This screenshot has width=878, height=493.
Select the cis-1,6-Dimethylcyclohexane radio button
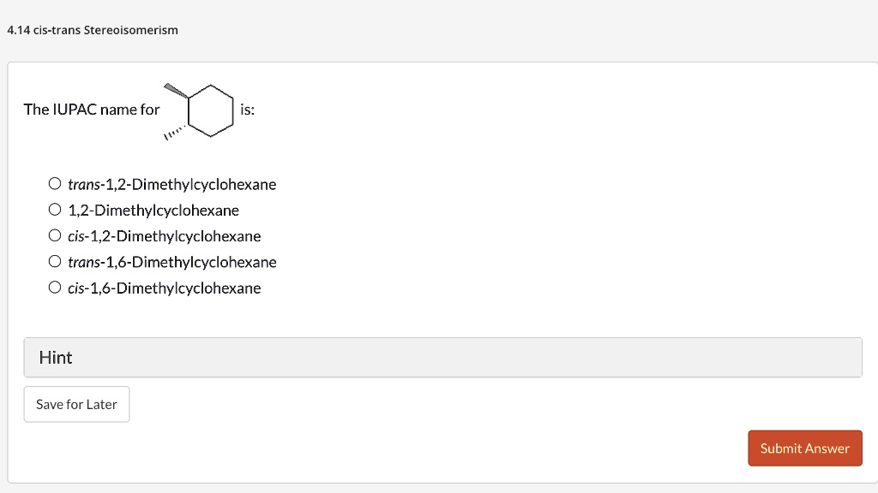[54, 287]
